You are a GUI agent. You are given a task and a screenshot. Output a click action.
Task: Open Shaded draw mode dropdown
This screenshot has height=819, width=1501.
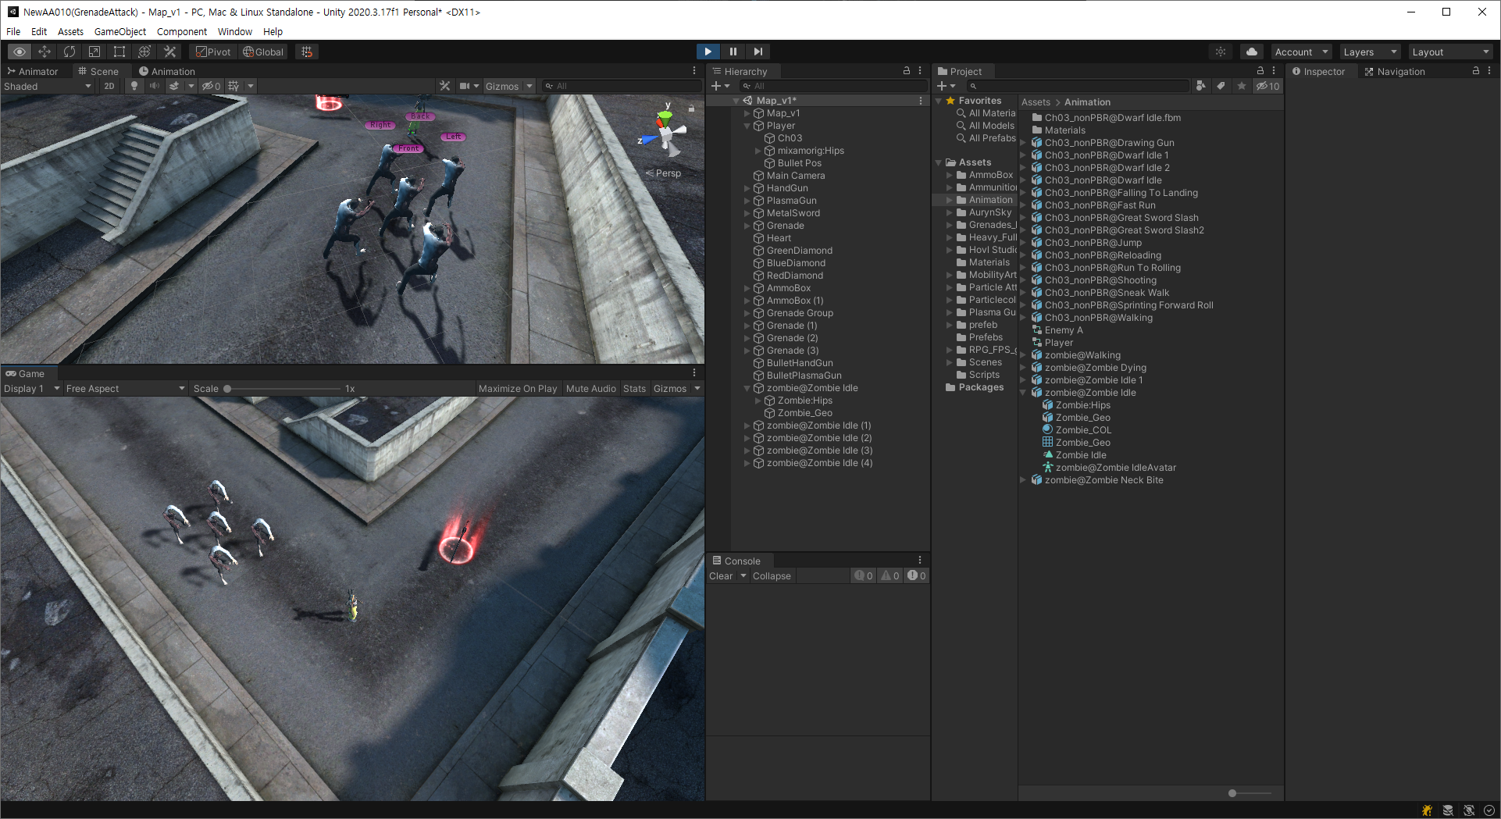tap(47, 86)
